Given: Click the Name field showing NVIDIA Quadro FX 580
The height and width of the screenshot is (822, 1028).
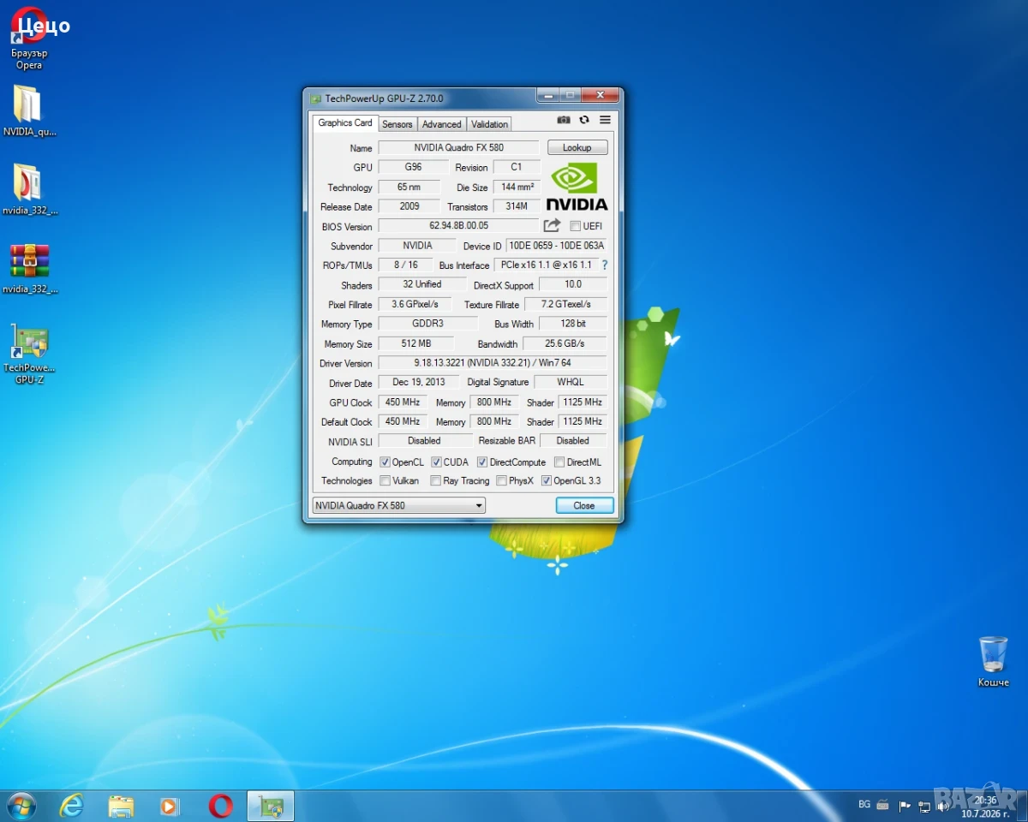Looking at the screenshot, I should point(459,147).
